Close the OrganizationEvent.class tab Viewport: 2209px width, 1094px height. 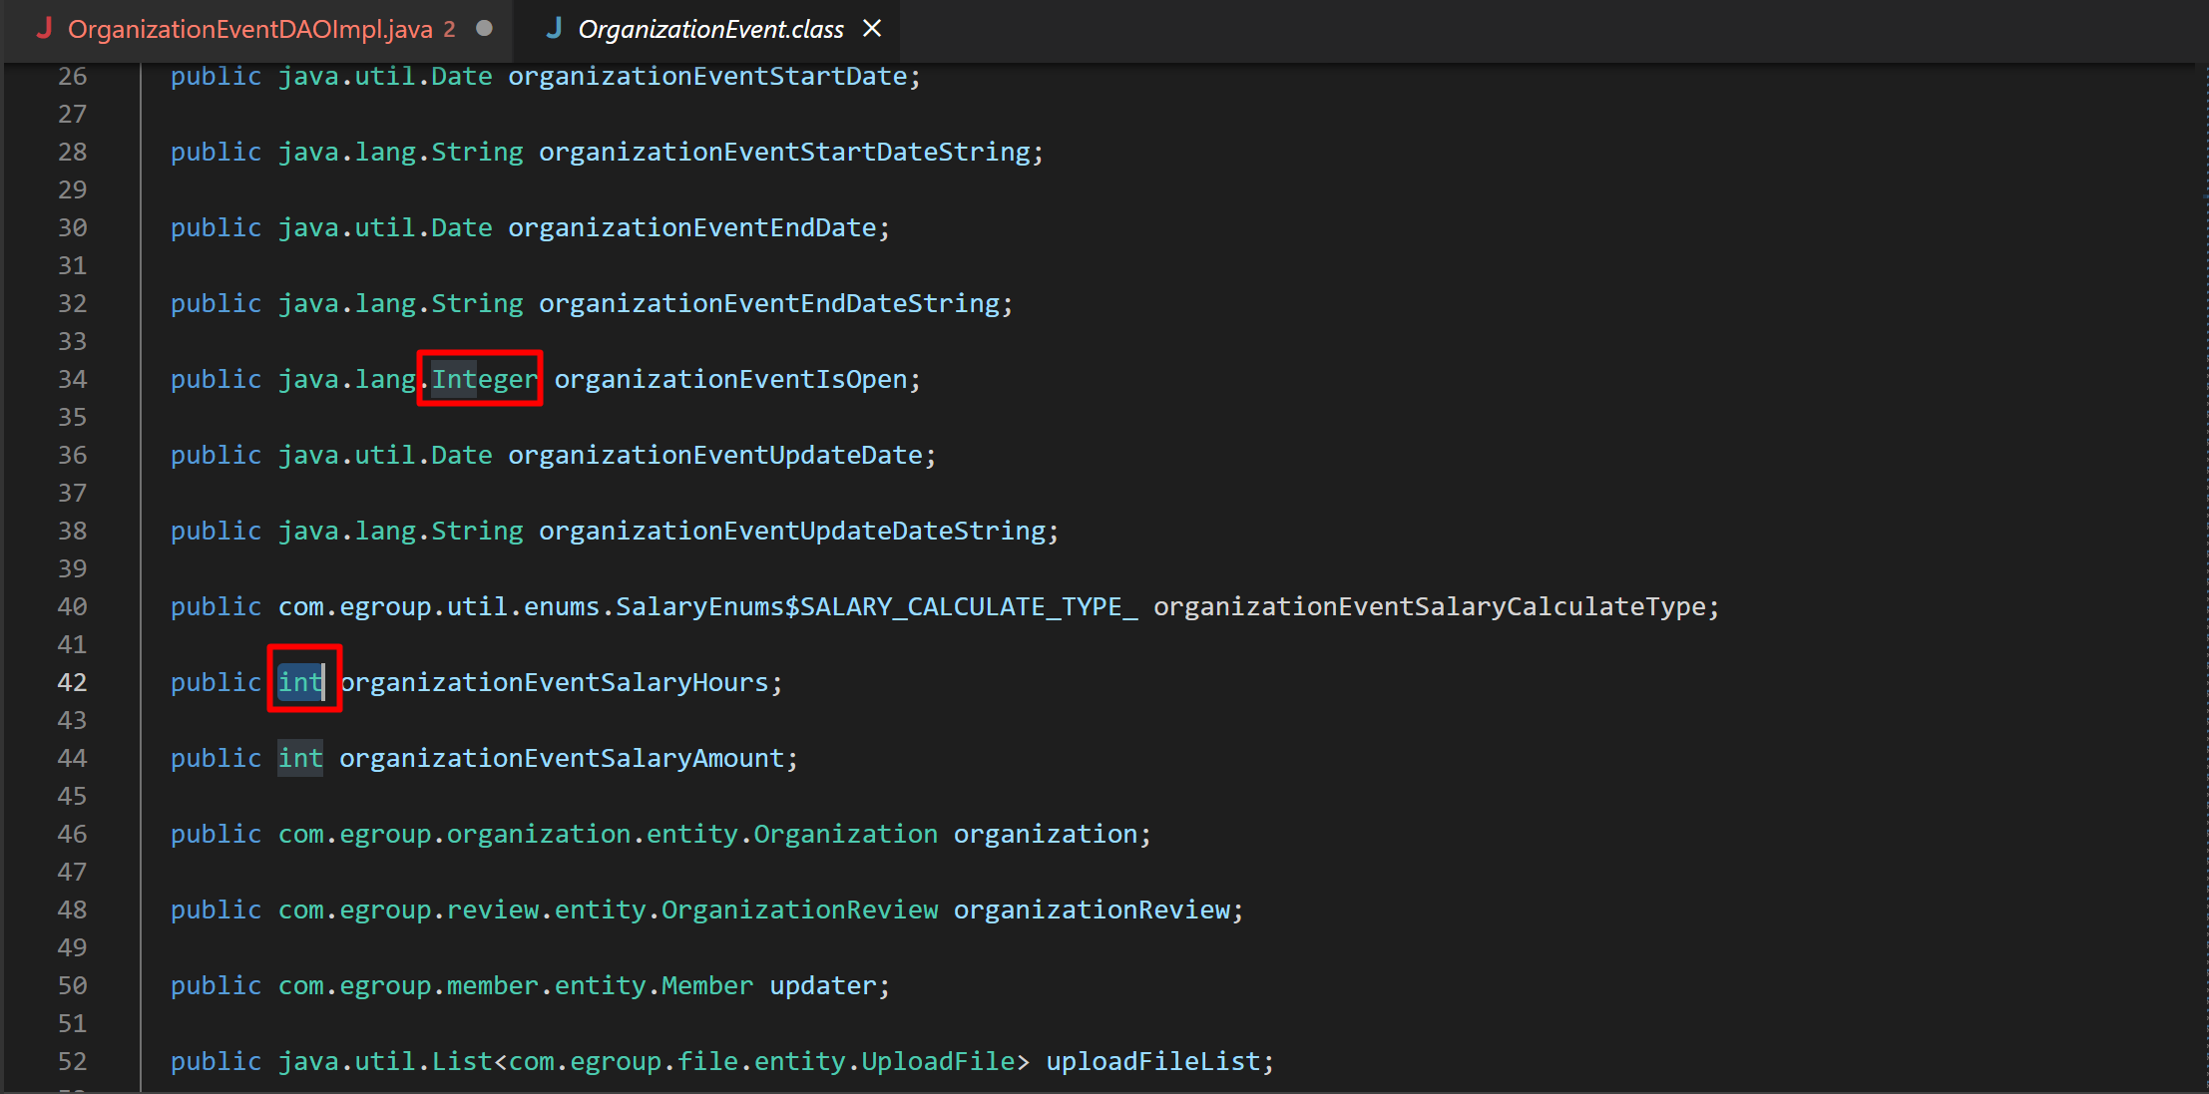(x=872, y=28)
